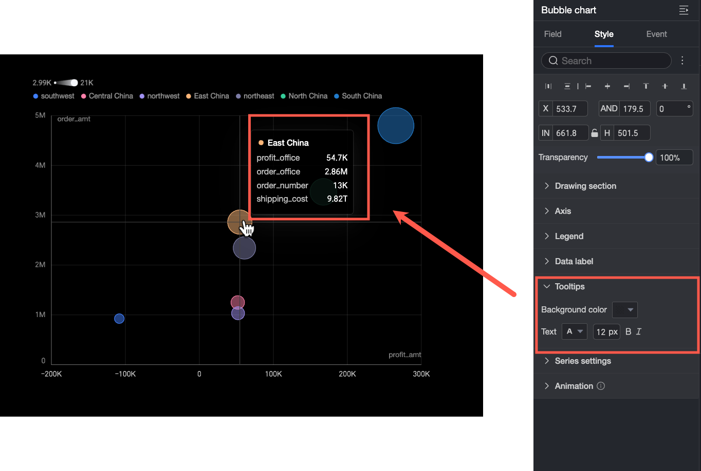Expand the Axis settings group
The image size is (701, 471).
(617, 211)
